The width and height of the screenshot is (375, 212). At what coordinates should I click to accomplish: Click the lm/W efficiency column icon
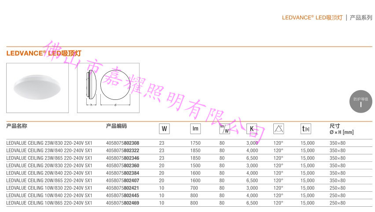click(x=224, y=129)
